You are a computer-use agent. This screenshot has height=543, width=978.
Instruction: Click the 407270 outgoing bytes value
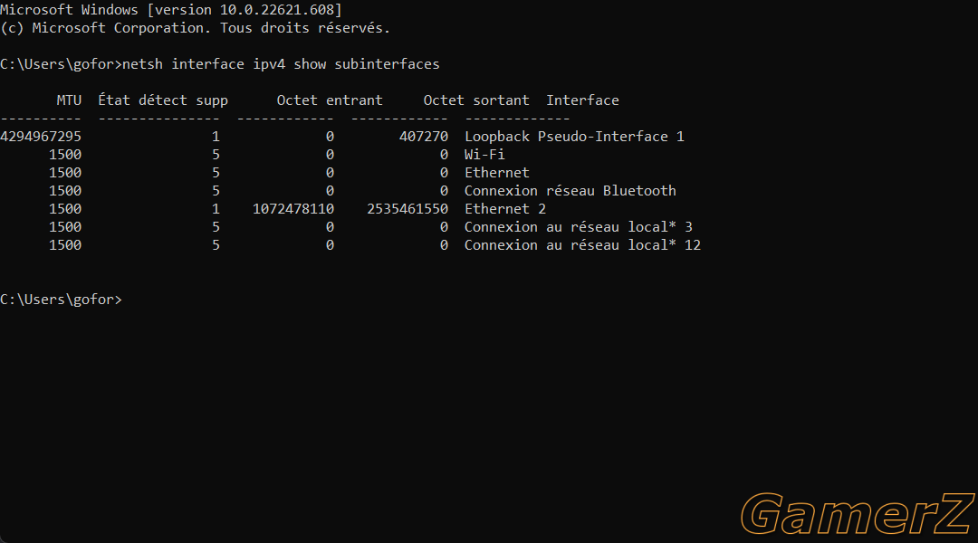424,137
